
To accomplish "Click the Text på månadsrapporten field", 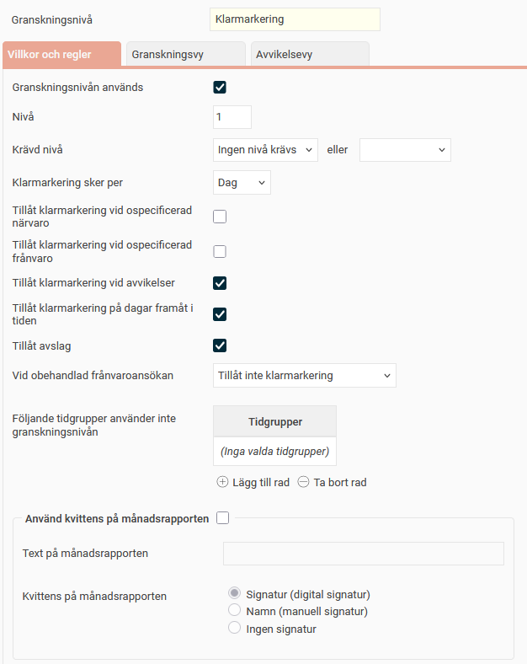I will point(363,554).
